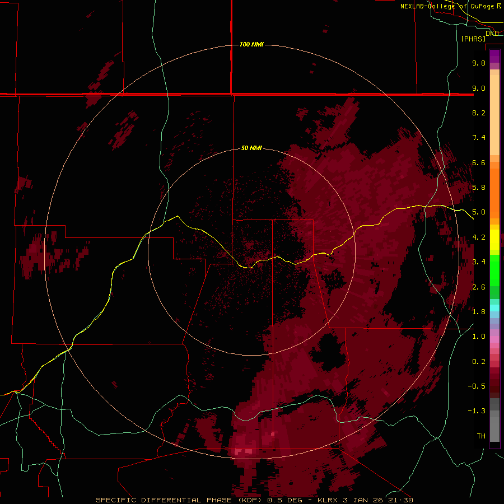This screenshot has height=504, width=504.
Task: Select the 1.0 scale label
Action: (479, 337)
